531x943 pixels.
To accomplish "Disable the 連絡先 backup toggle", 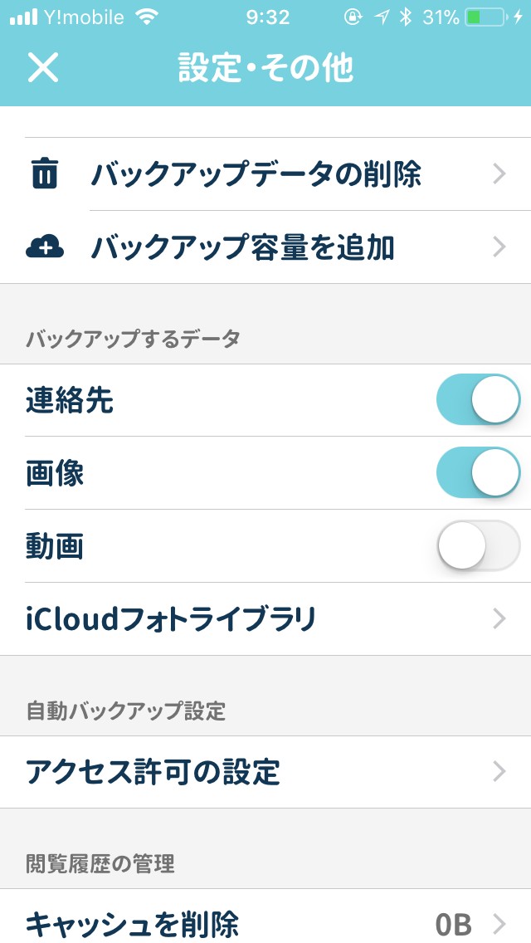I will tap(477, 400).
